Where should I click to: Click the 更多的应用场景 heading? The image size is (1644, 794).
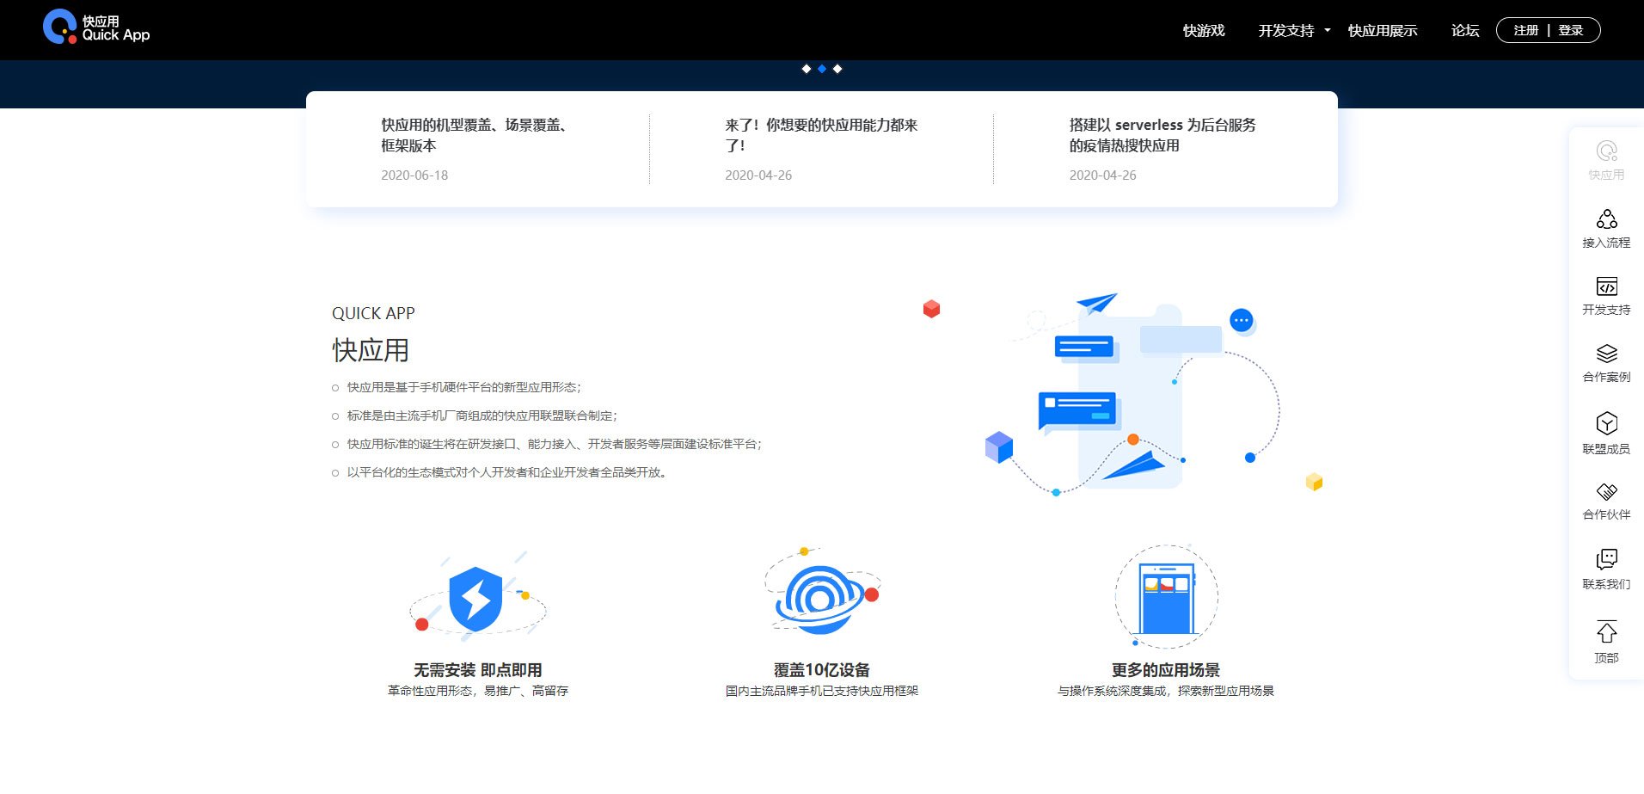(x=1166, y=670)
